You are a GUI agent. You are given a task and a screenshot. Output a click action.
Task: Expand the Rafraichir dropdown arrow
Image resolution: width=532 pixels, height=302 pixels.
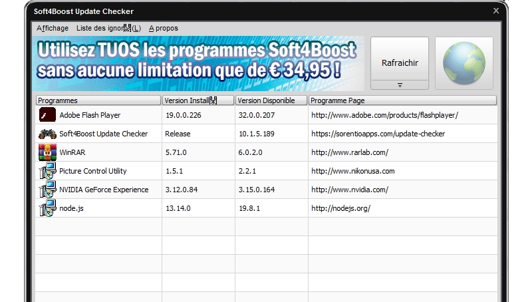click(x=400, y=85)
